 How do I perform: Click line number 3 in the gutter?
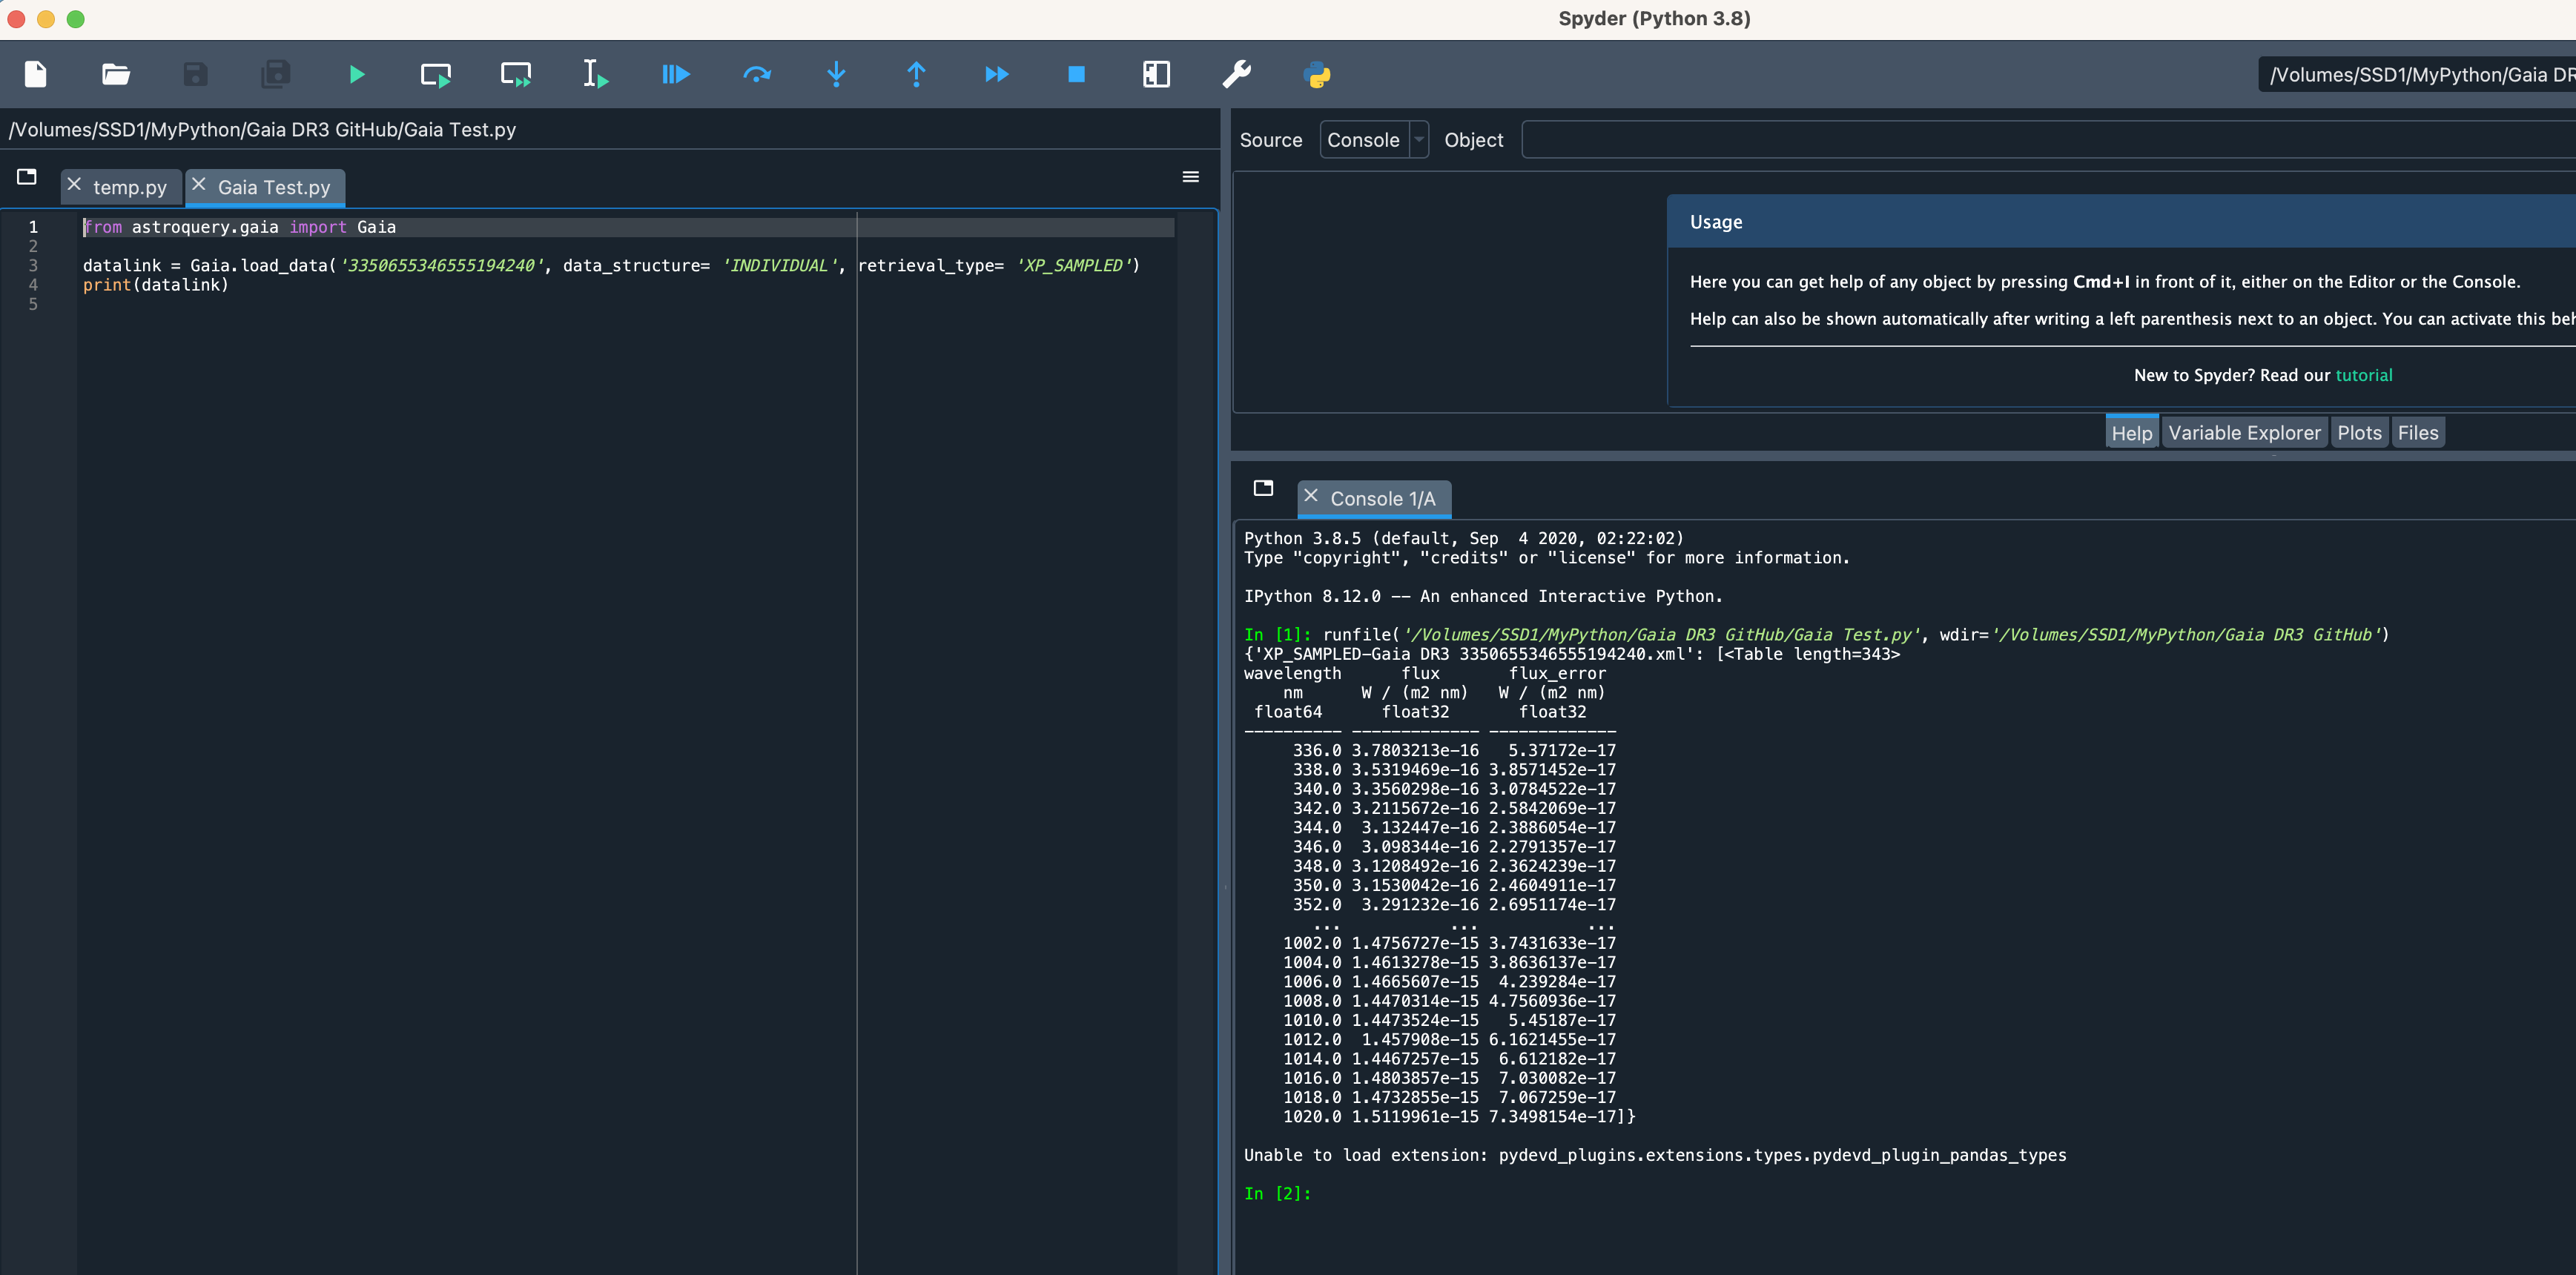coord(33,266)
